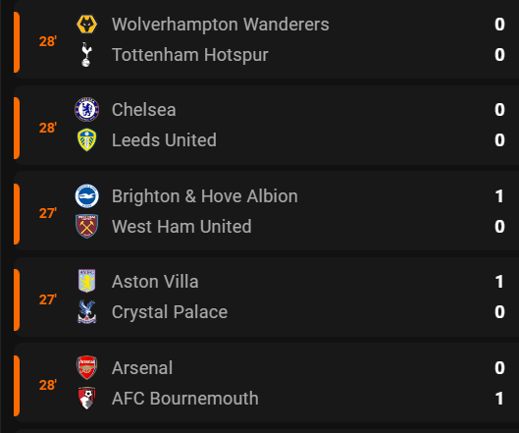Open the AFC Bournemouth team name
The image size is (519, 433).
[185, 399]
